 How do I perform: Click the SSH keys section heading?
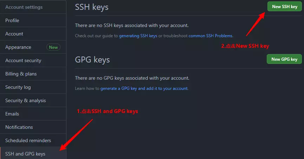pos(92,7)
